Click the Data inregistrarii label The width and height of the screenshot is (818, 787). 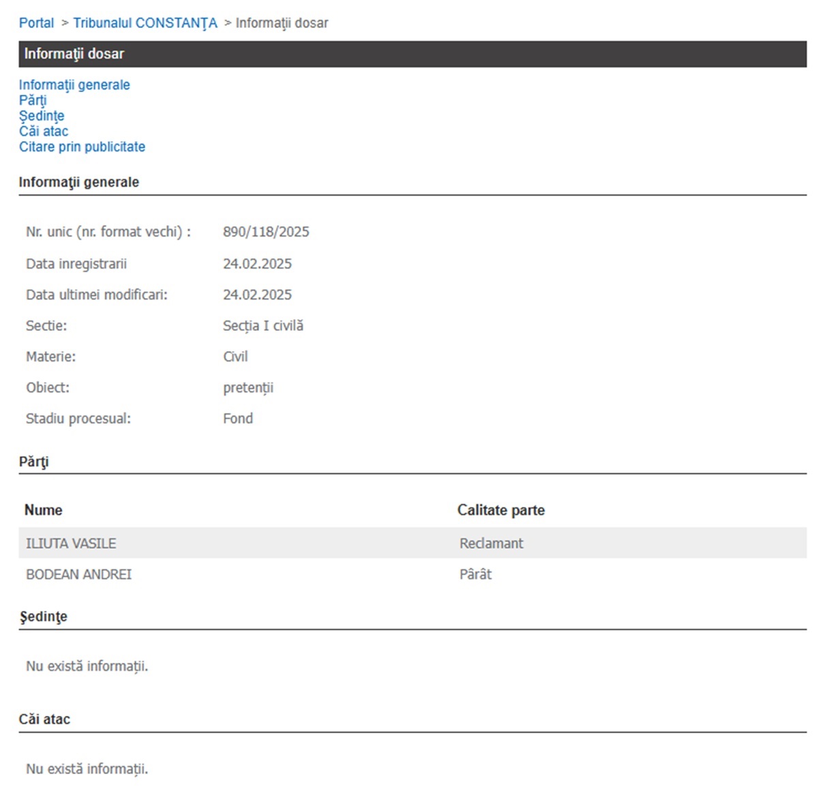[x=76, y=264]
